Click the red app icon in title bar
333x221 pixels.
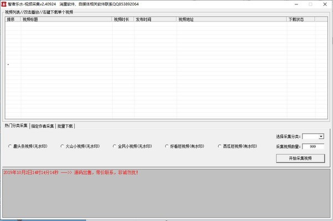click(x=4, y=4)
